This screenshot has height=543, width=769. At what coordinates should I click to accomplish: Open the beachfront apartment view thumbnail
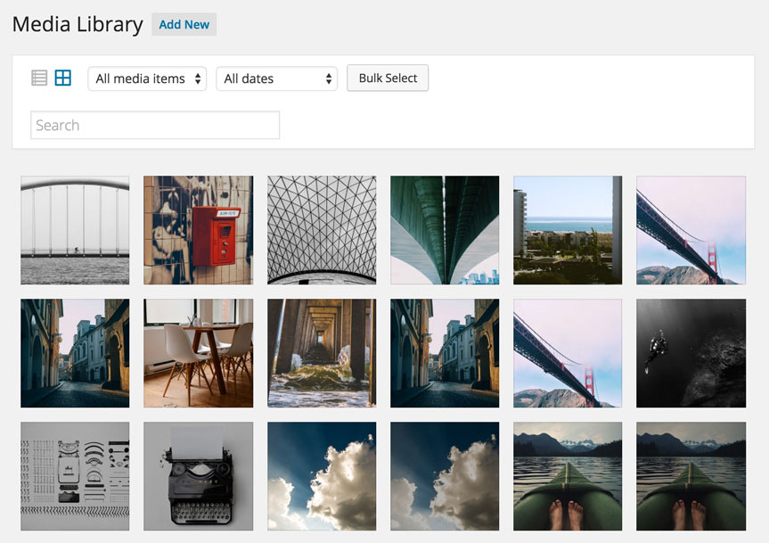[x=568, y=230]
